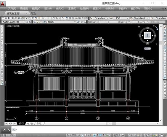Toggle Grid Display in status bar
The width and height of the screenshot is (167, 137).
74,135
